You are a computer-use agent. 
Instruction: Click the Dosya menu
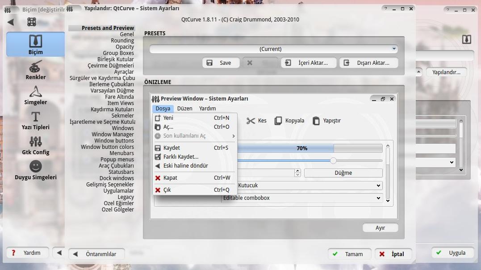163,109
